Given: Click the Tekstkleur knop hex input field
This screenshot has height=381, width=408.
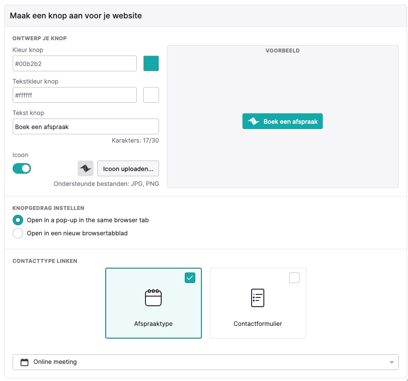Looking at the screenshot, I should 75,95.
